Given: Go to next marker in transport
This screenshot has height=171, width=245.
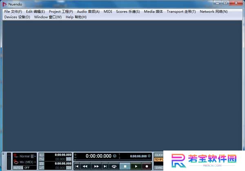Looking at the screenshot, I should [x=105, y=166].
